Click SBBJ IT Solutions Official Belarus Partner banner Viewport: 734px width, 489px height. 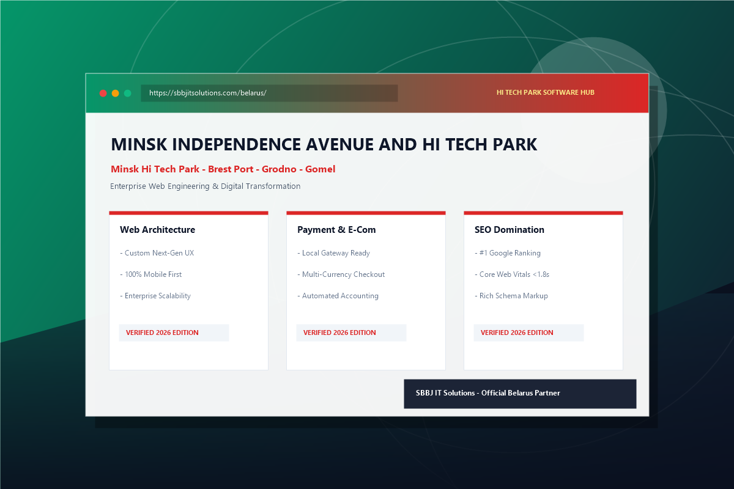[520, 394]
